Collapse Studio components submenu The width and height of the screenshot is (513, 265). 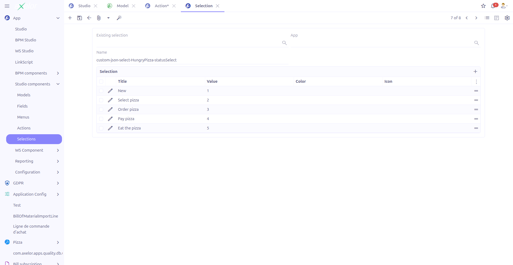[58, 84]
